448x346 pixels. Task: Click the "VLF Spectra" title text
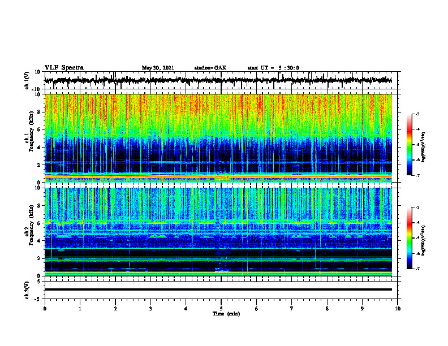(x=64, y=68)
